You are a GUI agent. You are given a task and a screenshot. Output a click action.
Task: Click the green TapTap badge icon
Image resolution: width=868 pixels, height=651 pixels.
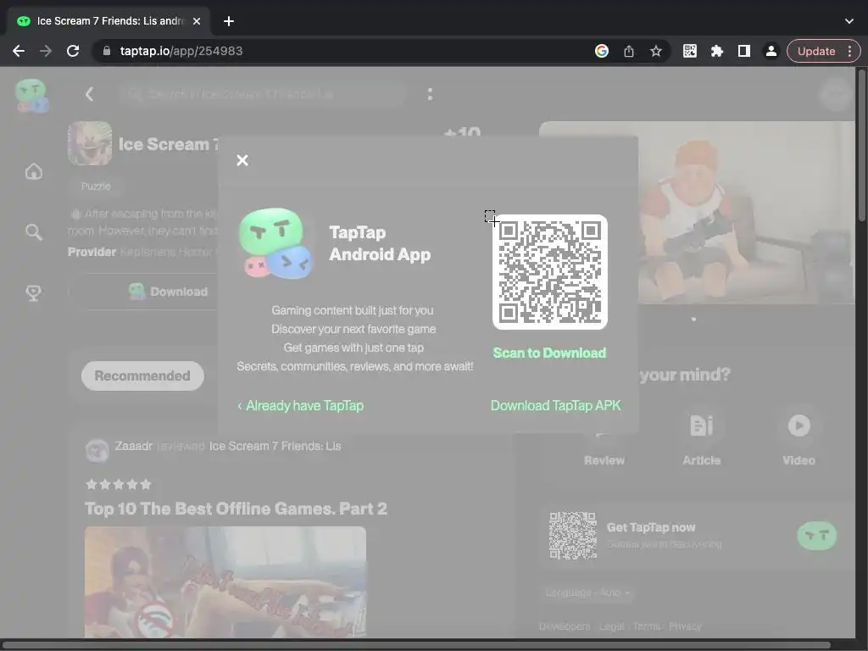(816, 536)
